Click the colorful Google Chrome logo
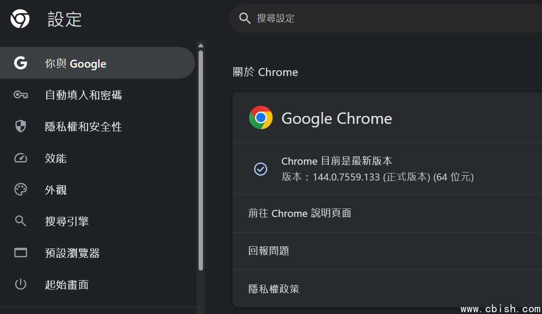 click(261, 118)
